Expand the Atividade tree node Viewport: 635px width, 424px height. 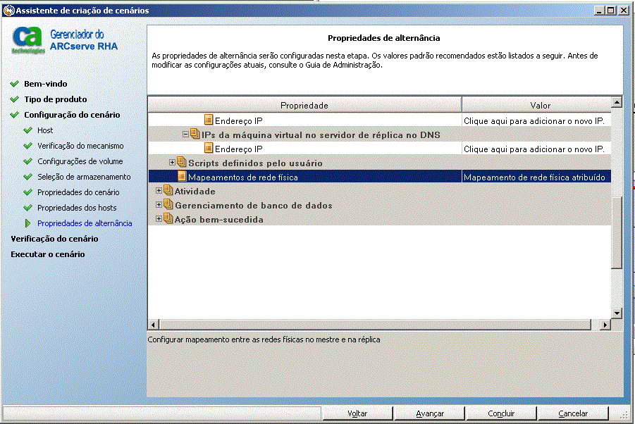point(159,191)
